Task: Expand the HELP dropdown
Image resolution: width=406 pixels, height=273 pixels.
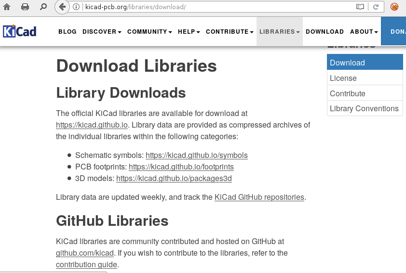Action: (189, 32)
